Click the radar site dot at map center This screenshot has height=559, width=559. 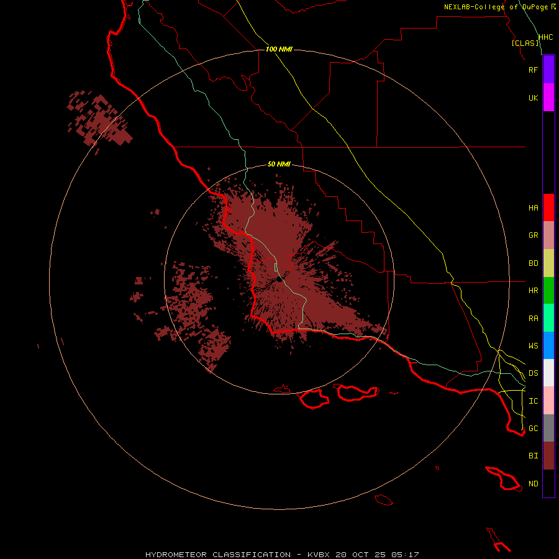(x=279, y=279)
